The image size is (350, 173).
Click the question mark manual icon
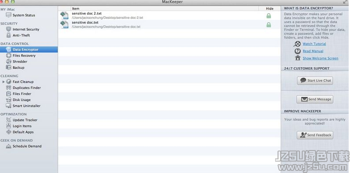click(x=298, y=51)
